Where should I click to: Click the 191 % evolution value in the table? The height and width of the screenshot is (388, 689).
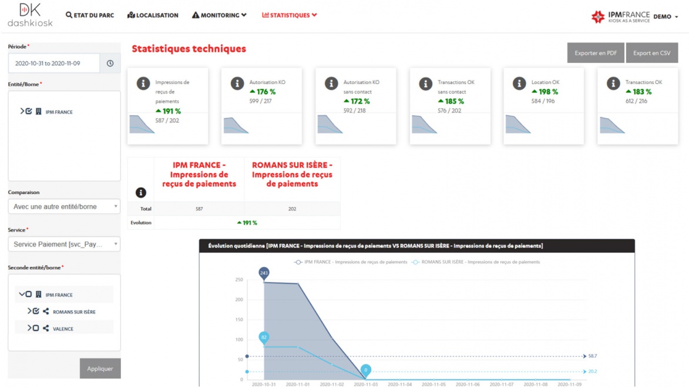coord(247,223)
